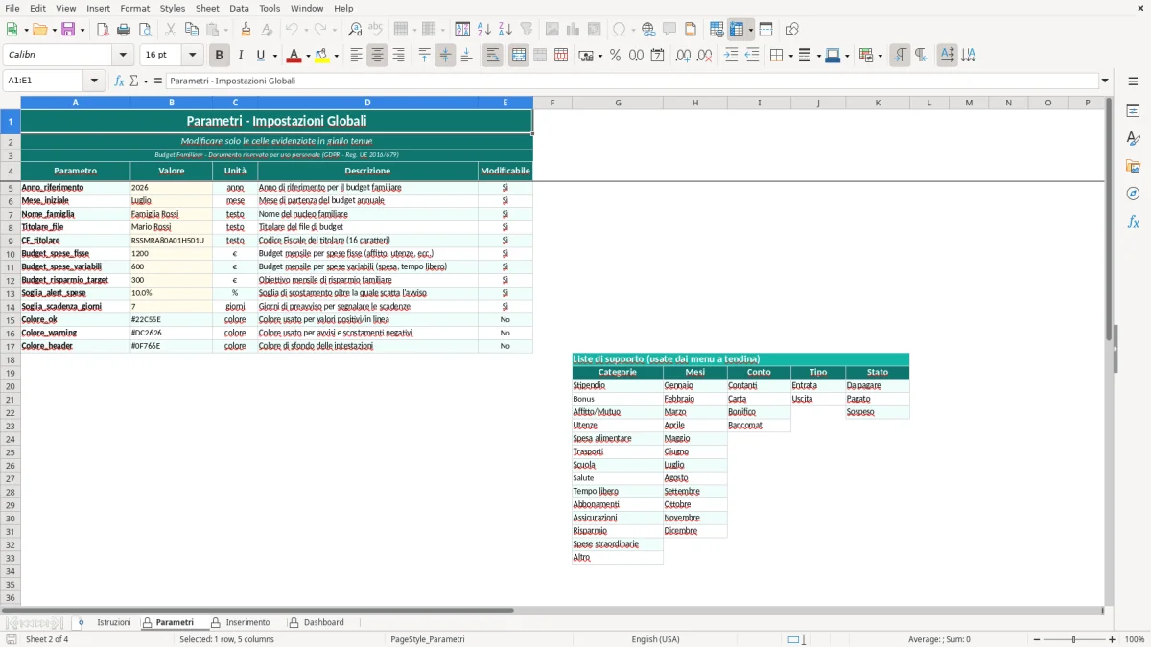Open the sidebar Navigator
1151x647 pixels.
[1133, 194]
